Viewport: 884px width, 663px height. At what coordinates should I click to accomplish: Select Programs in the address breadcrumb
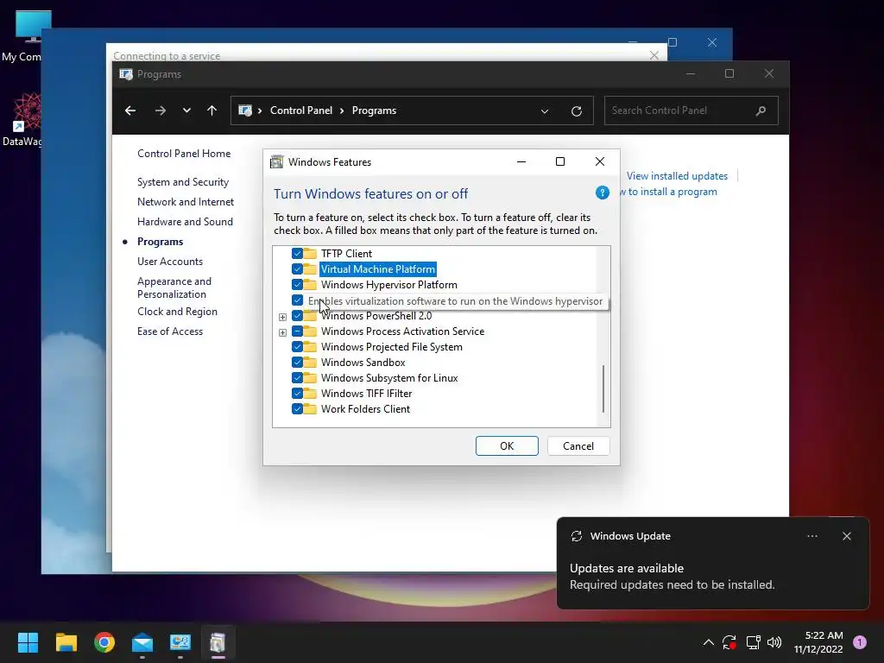[x=374, y=110]
